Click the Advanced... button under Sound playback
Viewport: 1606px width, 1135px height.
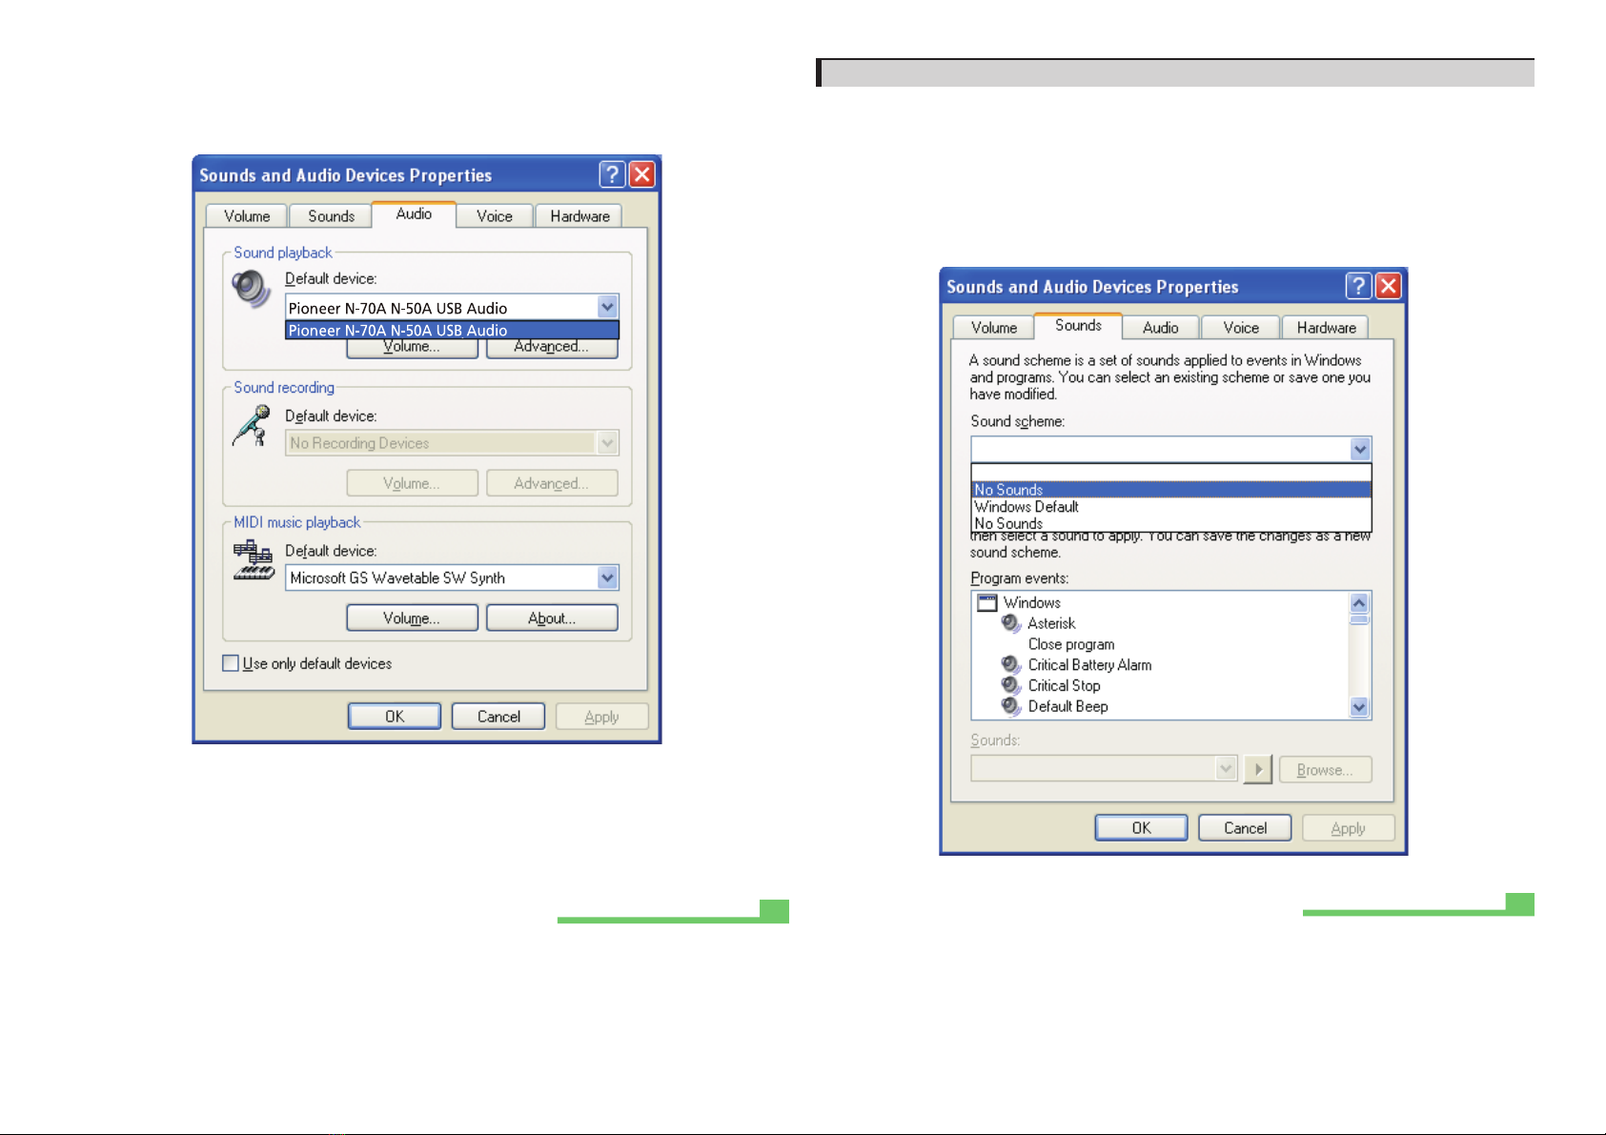(552, 348)
